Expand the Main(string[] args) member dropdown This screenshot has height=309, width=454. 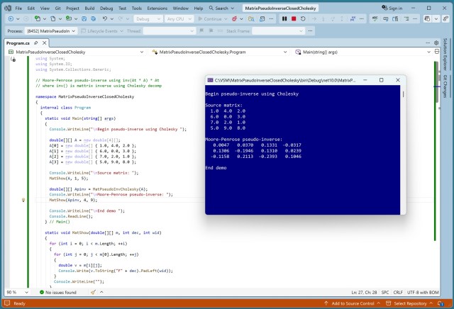430,52
